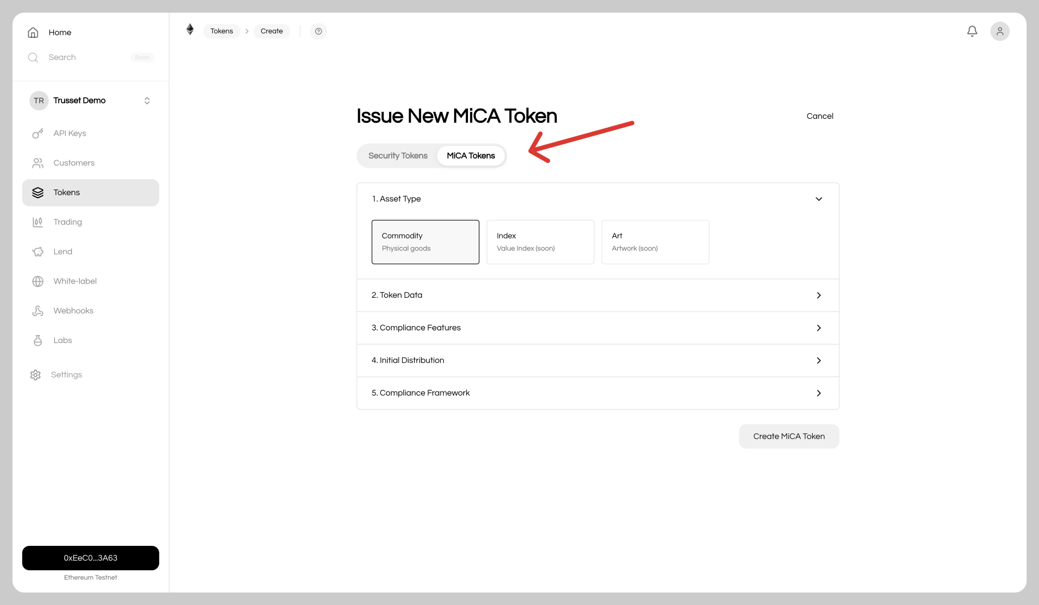
Task: Switch to the Security Tokens tab
Action: point(398,155)
